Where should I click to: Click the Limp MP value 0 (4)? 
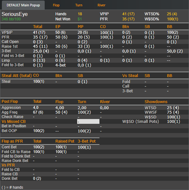pyautogui.click(x=83, y=60)
